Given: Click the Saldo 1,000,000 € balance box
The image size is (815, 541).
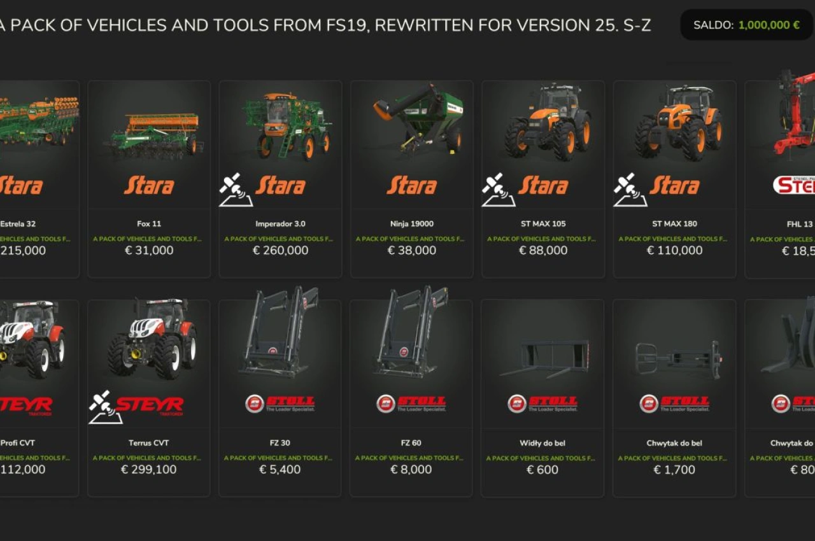Looking at the screenshot, I should (746, 25).
